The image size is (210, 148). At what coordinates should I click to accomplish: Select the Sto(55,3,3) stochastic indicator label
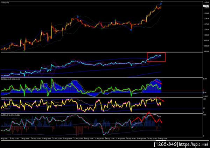pos(10,115)
